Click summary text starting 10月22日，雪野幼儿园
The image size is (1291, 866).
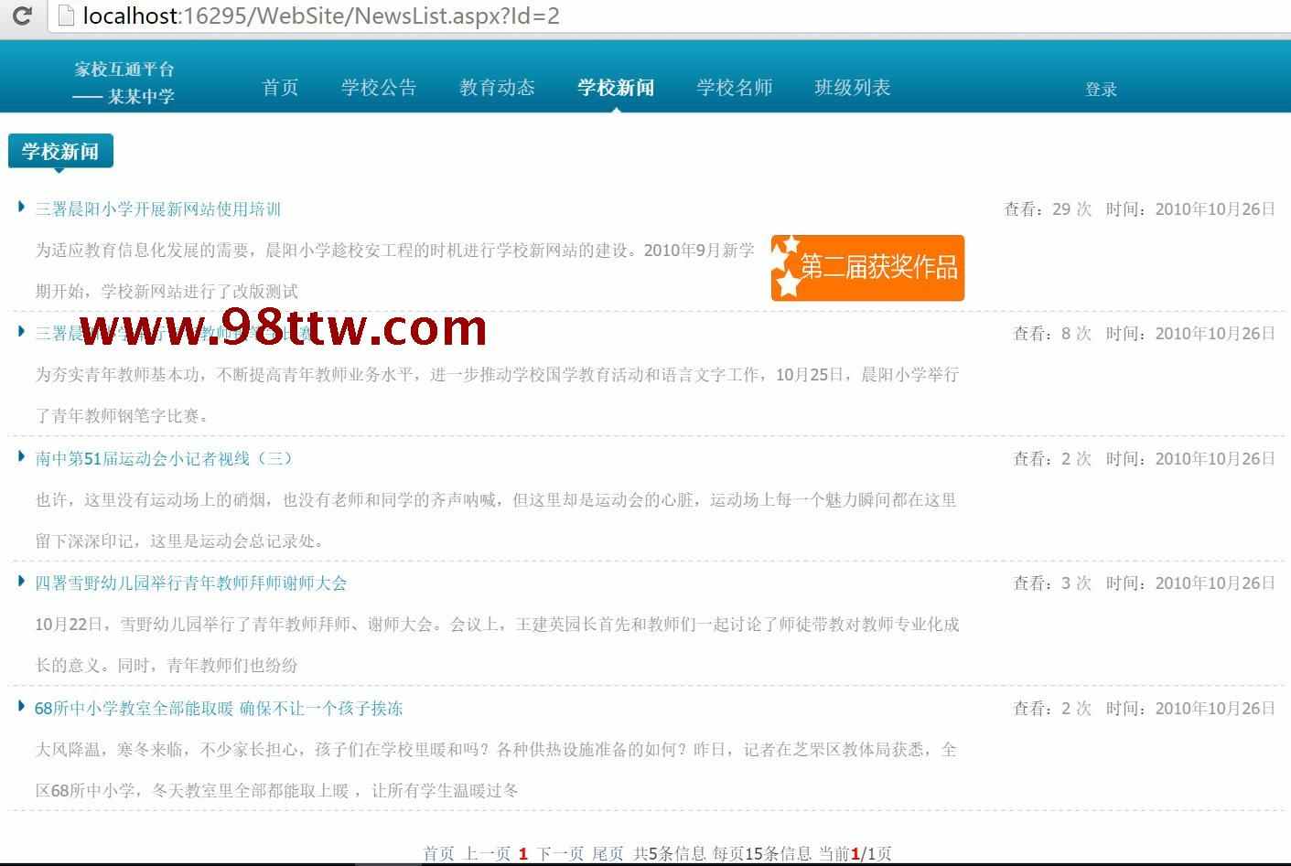pyautogui.click(x=497, y=645)
